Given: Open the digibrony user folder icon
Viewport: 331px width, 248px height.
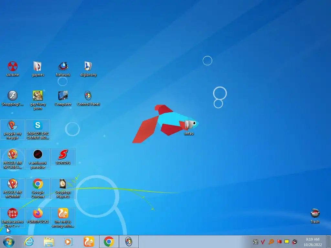Looking at the screenshot, I should [88, 69].
